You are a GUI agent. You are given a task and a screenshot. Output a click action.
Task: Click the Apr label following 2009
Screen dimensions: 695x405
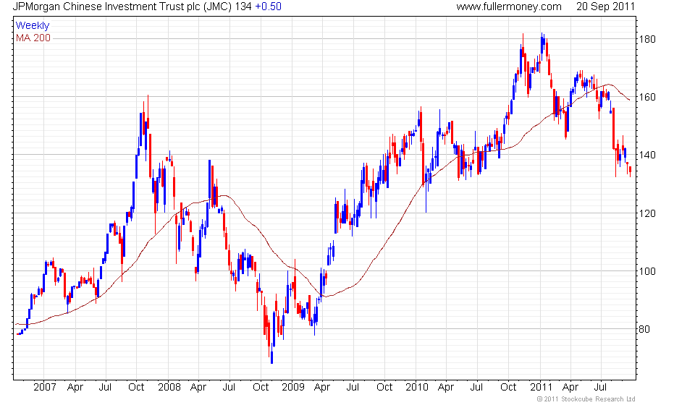click(x=321, y=388)
